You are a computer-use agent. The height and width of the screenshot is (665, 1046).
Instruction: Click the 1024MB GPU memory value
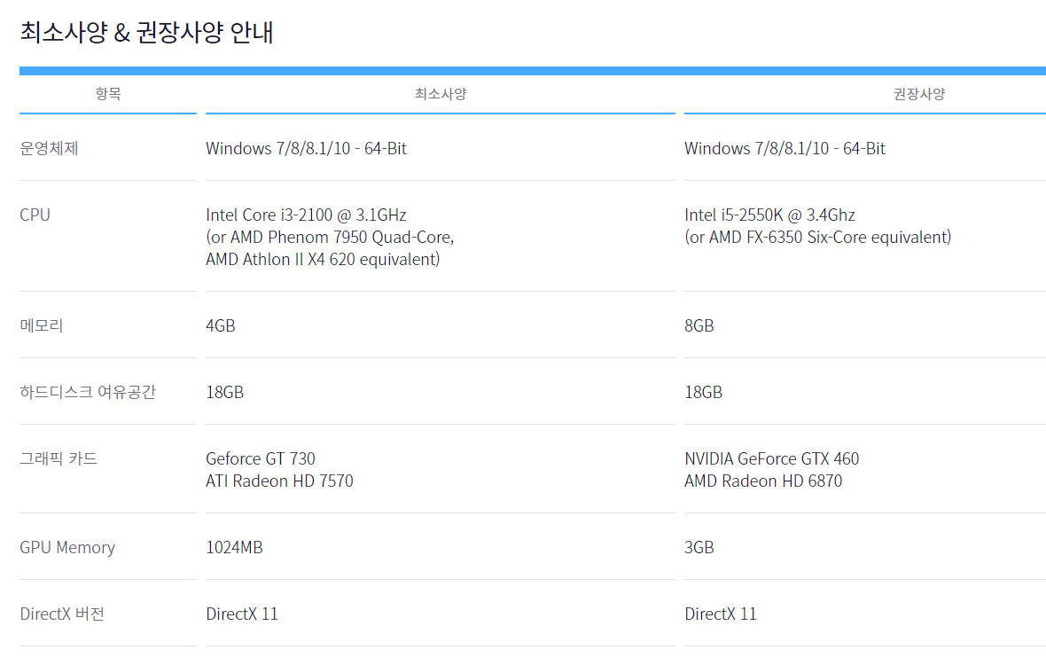click(x=234, y=548)
